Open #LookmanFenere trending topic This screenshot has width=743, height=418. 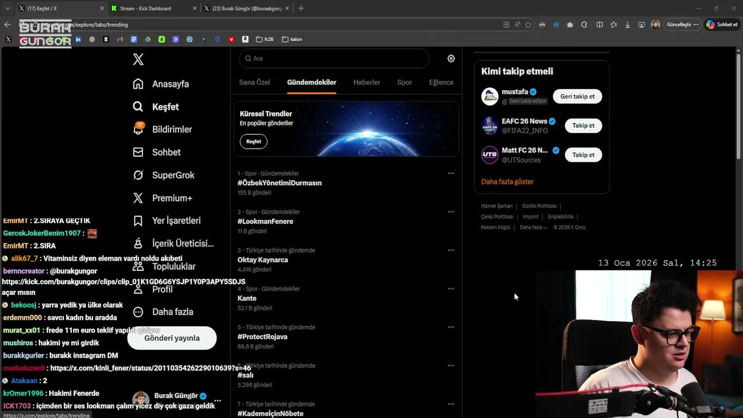[x=265, y=221]
